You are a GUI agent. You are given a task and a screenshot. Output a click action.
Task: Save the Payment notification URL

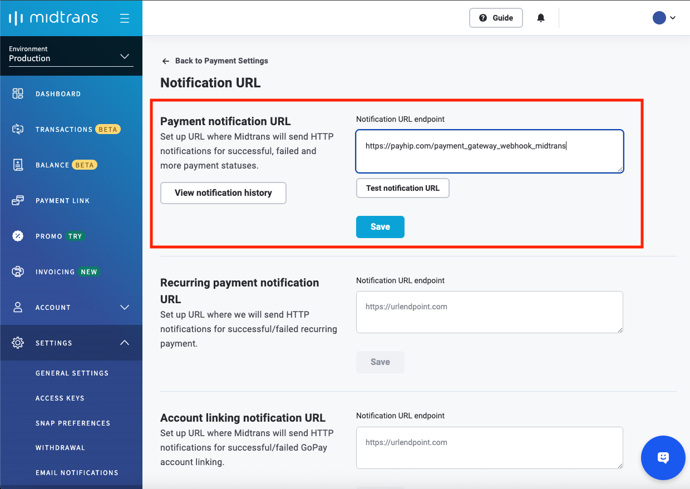380,227
